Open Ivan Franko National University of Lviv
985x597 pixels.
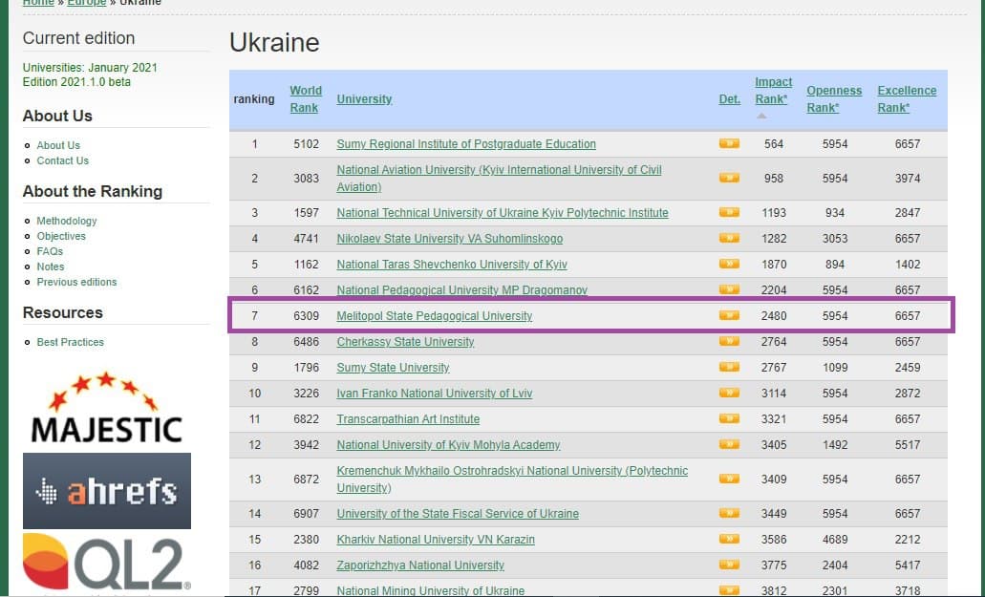(434, 394)
